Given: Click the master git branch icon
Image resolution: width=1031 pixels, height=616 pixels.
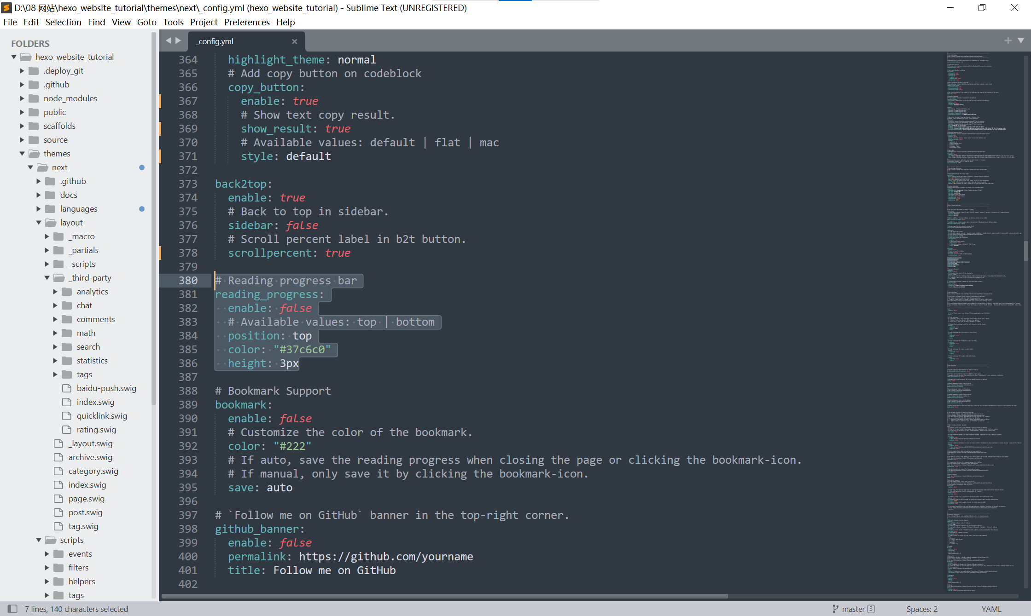Looking at the screenshot, I should (x=835, y=609).
